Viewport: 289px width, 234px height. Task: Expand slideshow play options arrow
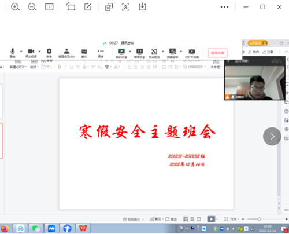[217, 219]
